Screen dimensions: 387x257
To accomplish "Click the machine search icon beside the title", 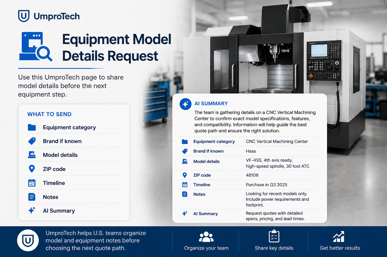I will point(36,46).
